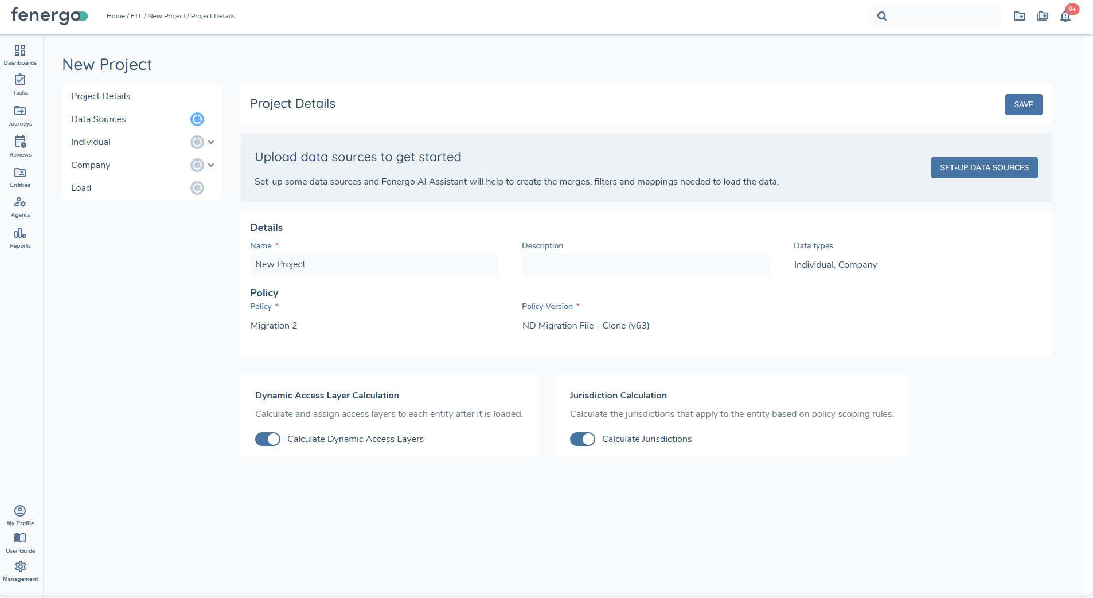Expand the Company section chevron
The height and width of the screenshot is (598, 1093).
(211, 165)
